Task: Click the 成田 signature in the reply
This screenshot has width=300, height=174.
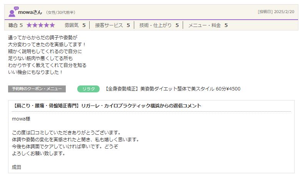Action: pyautogui.click(x=17, y=167)
